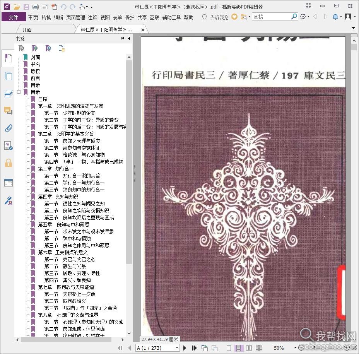This screenshot has width=359, height=354.
Task: Click the delete bookmark icon
Action: pos(21,48)
